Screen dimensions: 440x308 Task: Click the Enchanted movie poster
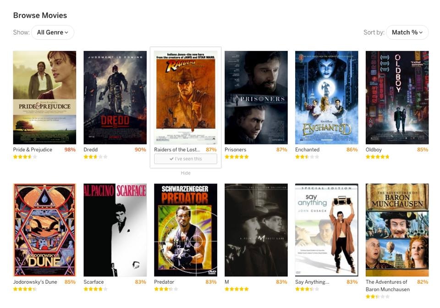point(327,98)
